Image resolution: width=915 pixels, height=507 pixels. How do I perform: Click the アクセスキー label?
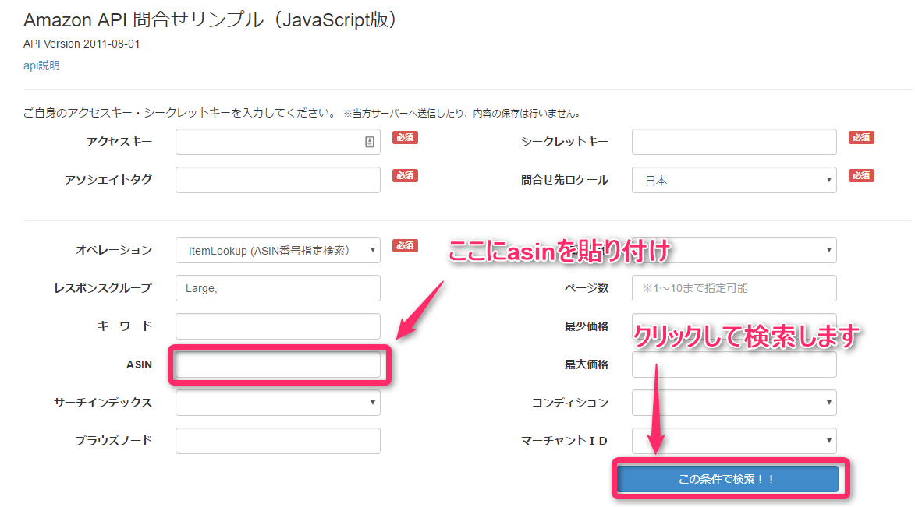click(119, 142)
